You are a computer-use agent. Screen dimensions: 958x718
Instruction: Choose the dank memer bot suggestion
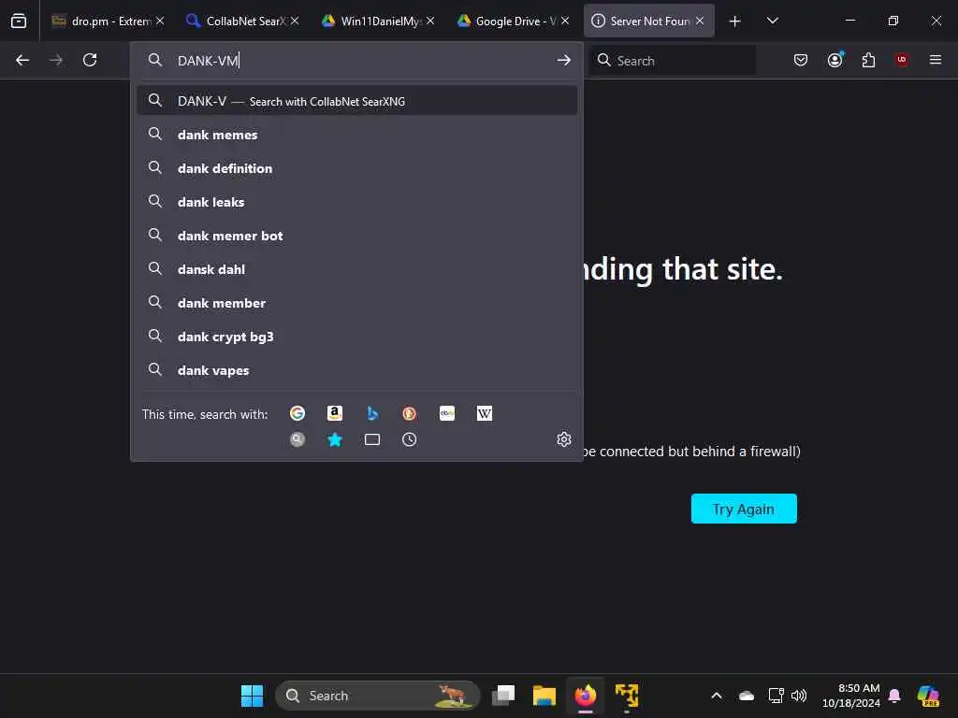point(356,235)
